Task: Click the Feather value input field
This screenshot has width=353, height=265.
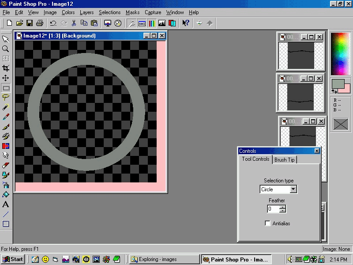Action: [273, 209]
